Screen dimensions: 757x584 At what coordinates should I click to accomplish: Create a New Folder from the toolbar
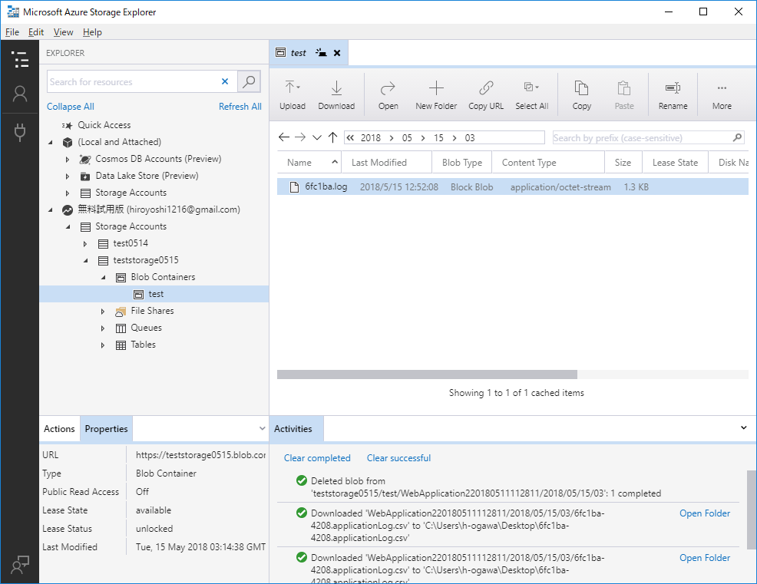(436, 95)
